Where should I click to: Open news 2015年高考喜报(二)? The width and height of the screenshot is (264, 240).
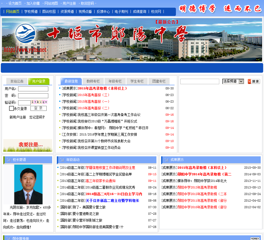click(94, 108)
